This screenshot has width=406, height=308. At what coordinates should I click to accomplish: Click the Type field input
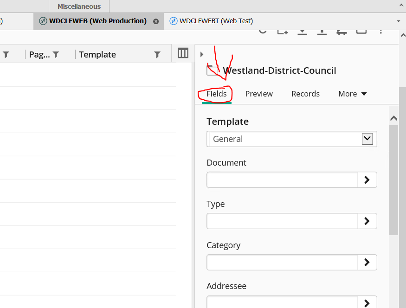click(282, 221)
